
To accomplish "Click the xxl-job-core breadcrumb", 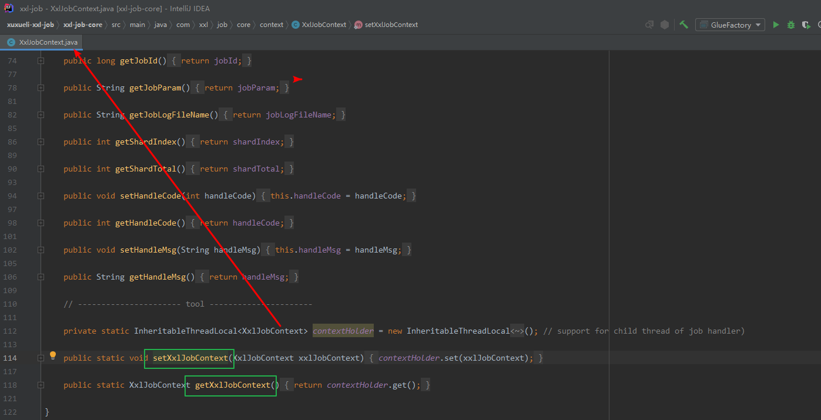I will pos(82,25).
